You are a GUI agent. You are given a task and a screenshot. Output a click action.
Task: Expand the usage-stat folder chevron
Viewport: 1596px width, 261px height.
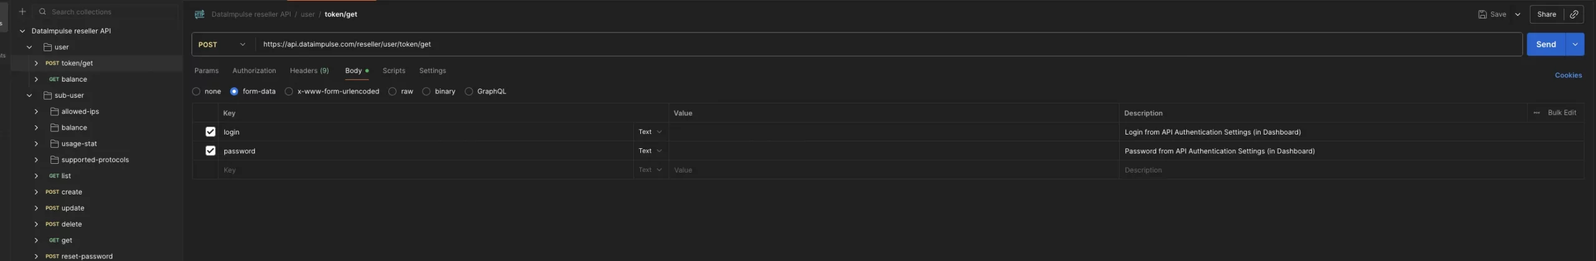point(36,143)
